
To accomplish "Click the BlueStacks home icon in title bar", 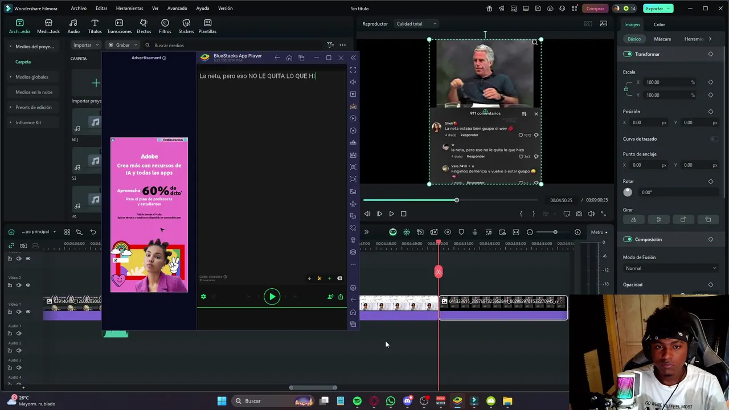I will [x=289, y=58].
